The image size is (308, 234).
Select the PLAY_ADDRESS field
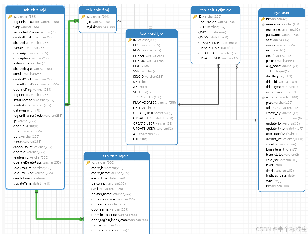pyautogui.click(x=154, y=103)
